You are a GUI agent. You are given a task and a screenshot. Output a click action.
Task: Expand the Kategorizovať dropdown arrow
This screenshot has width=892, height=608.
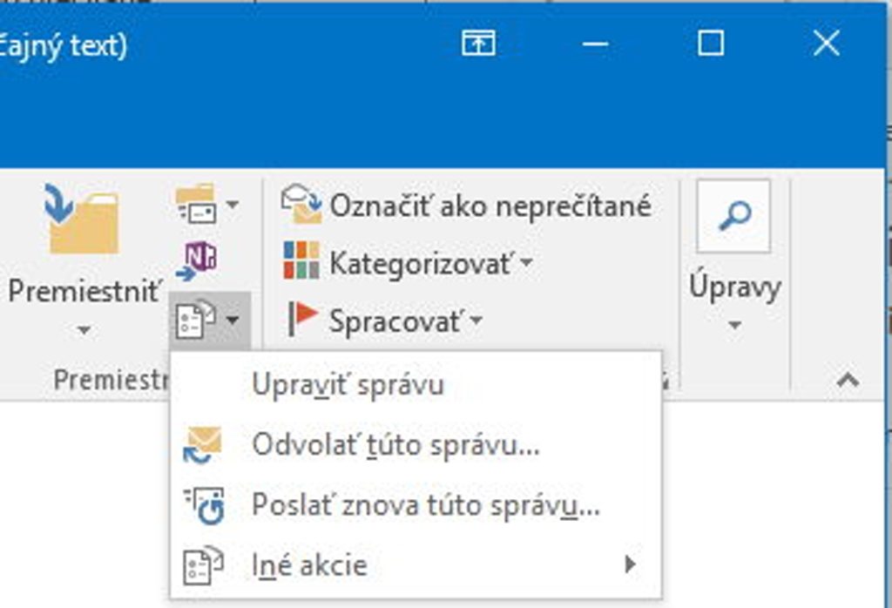525,263
